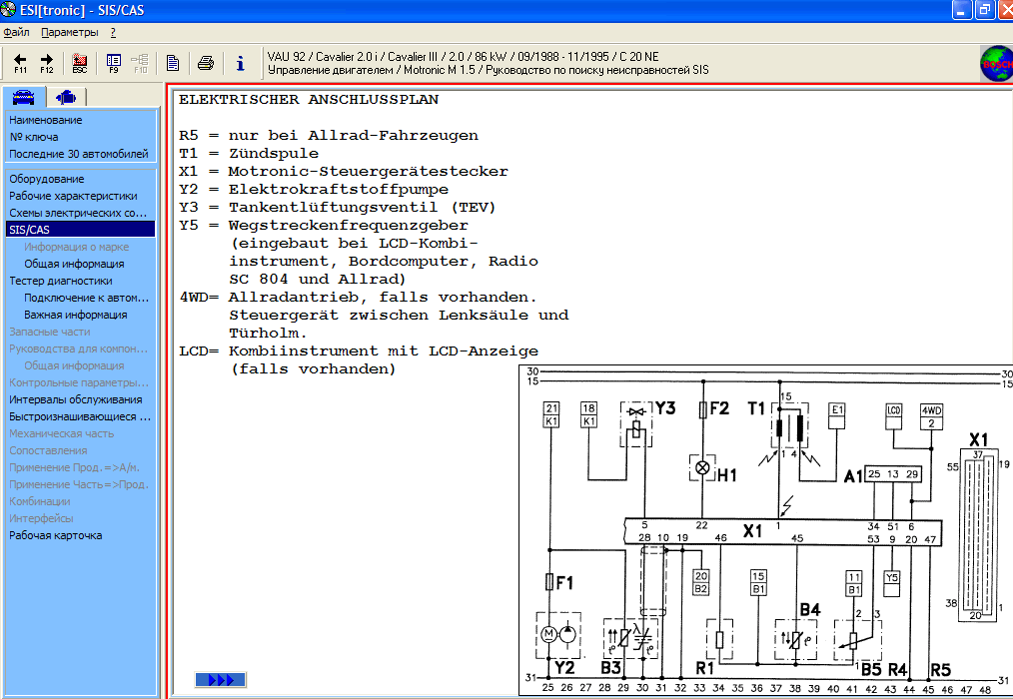Click the document page toolbar icon

click(173, 63)
